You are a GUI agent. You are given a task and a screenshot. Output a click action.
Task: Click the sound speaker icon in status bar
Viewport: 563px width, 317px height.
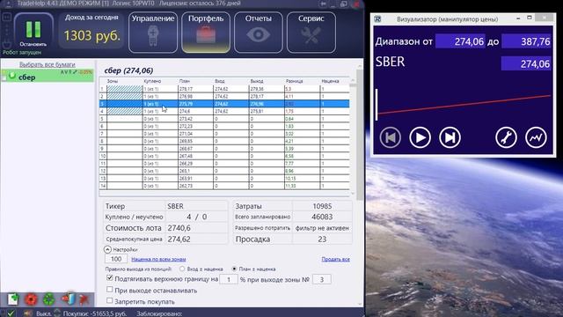(x=28, y=313)
